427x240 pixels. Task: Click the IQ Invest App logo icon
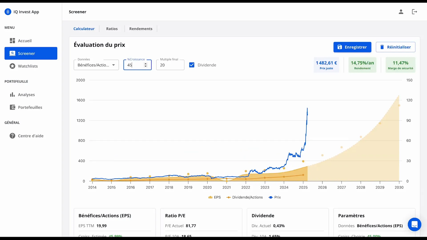tap(8, 12)
